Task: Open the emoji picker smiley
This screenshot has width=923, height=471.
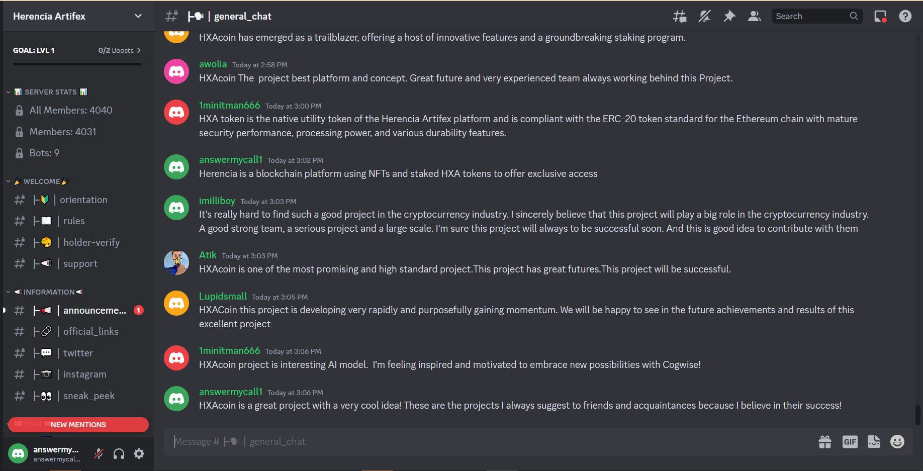Action: (897, 442)
